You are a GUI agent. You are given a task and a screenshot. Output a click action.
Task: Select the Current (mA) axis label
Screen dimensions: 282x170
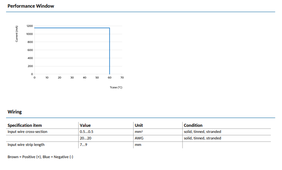[x=16, y=34]
